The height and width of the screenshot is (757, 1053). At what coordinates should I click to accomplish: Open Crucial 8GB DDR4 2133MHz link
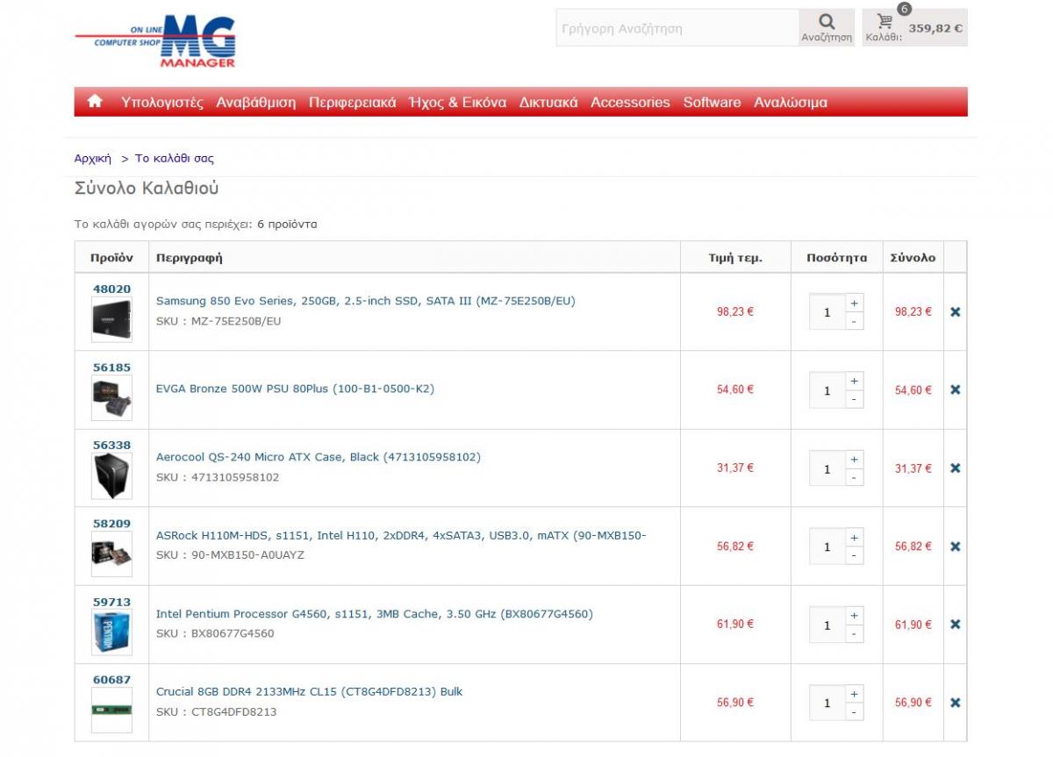click(x=310, y=692)
